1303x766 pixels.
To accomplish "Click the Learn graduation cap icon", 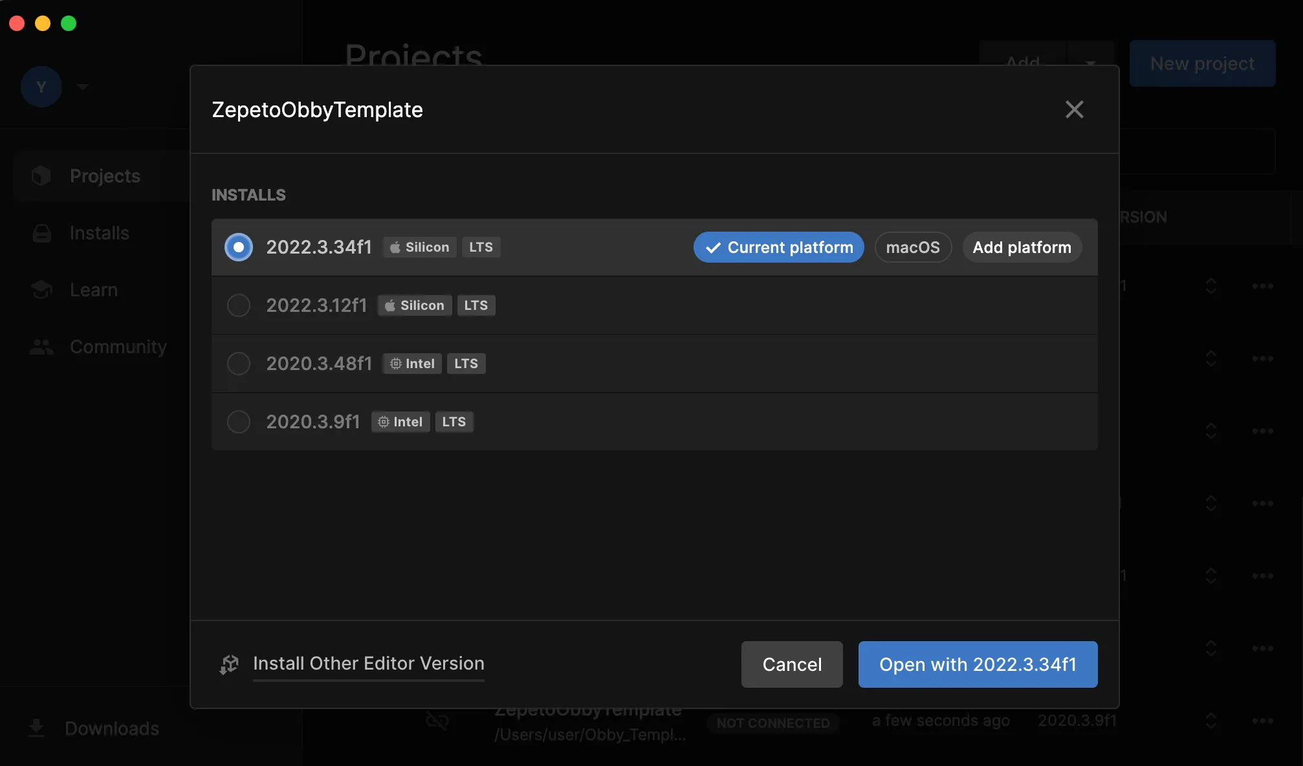I will 41,290.
